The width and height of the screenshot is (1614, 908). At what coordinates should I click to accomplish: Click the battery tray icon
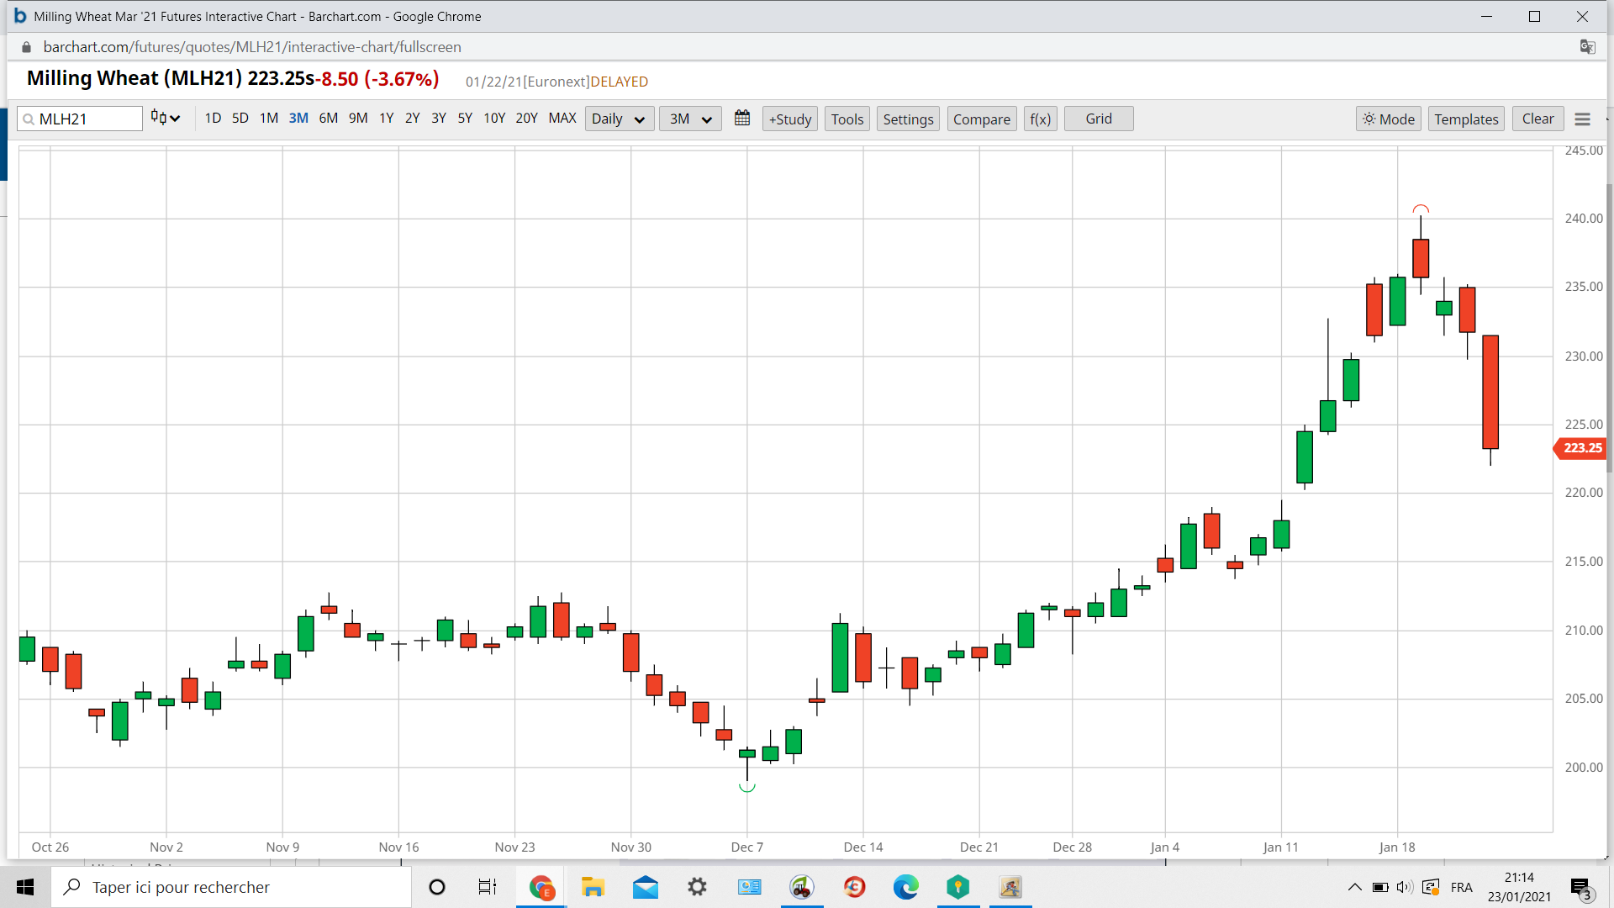coord(1380,887)
